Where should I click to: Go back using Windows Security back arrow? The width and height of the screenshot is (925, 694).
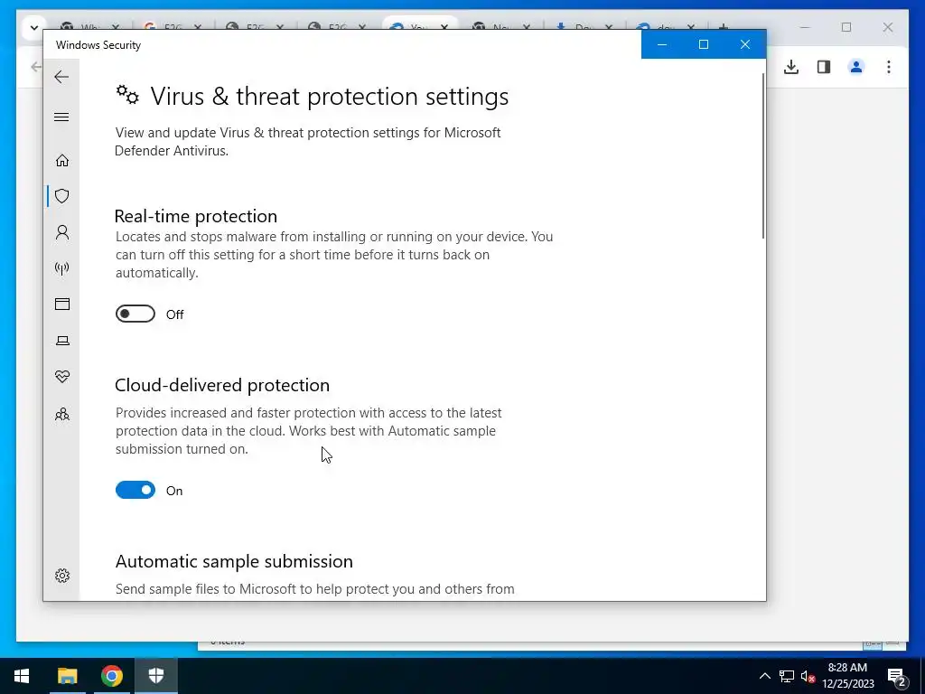[x=61, y=77]
